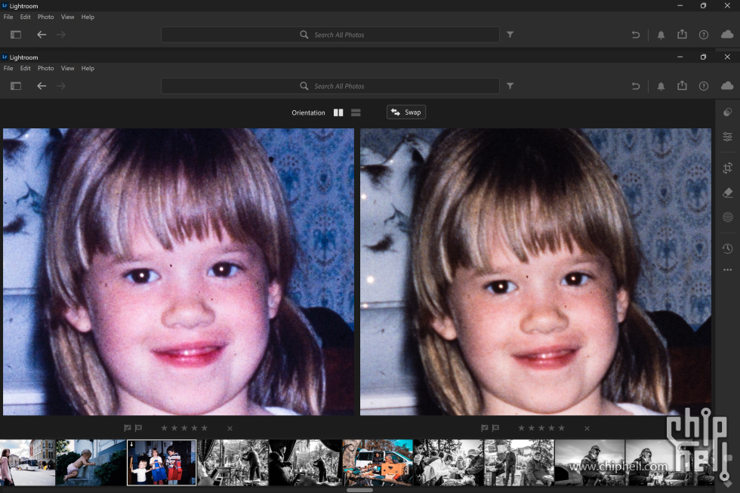Go back using the back window's left arrow
This screenshot has height=493, width=740.
(x=42, y=35)
